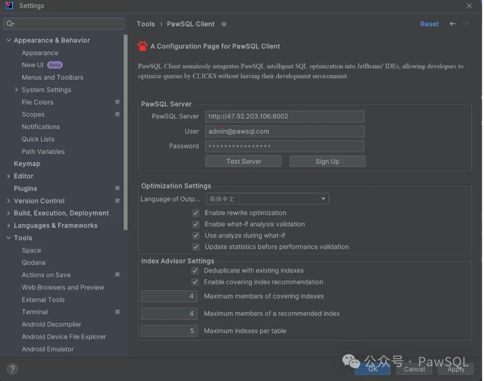Close the Settings dialog window
Image resolution: width=484 pixels, height=381 pixels.
click(x=469, y=5)
